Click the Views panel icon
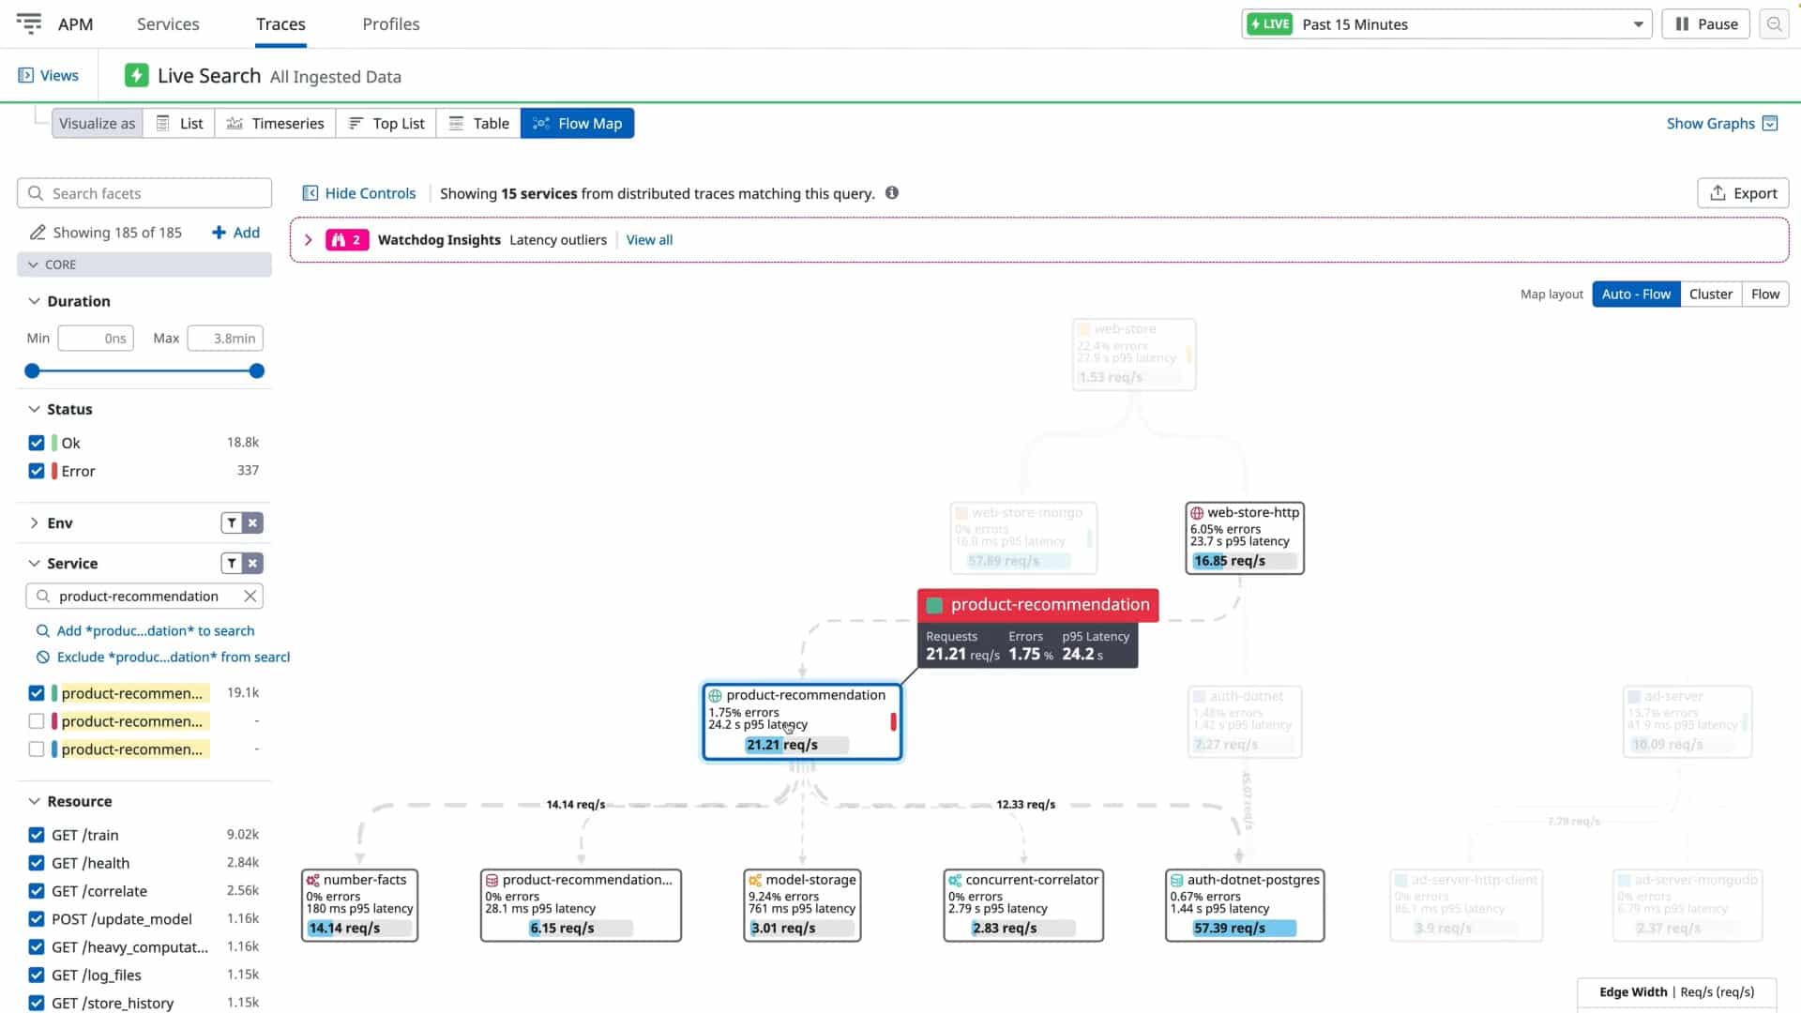Image resolution: width=1801 pixels, height=1013 pixels. pos(25,75)
